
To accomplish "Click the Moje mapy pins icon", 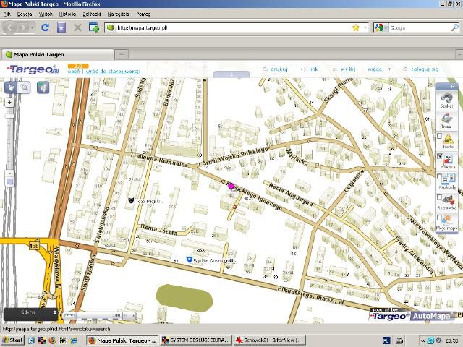I will tap(448, 220).
